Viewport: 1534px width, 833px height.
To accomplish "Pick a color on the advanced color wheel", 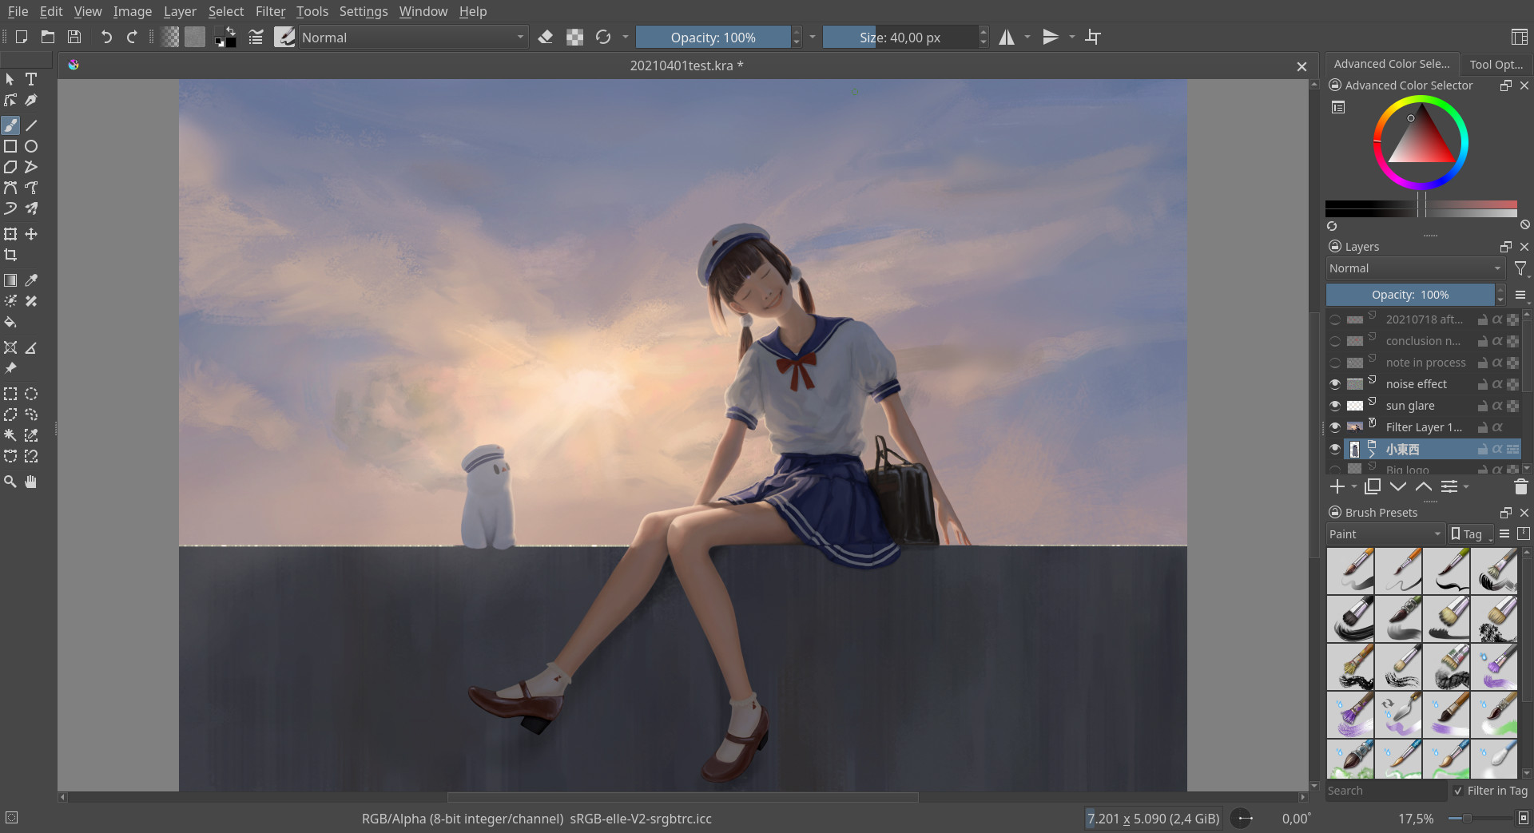I will click(1421, 142).
